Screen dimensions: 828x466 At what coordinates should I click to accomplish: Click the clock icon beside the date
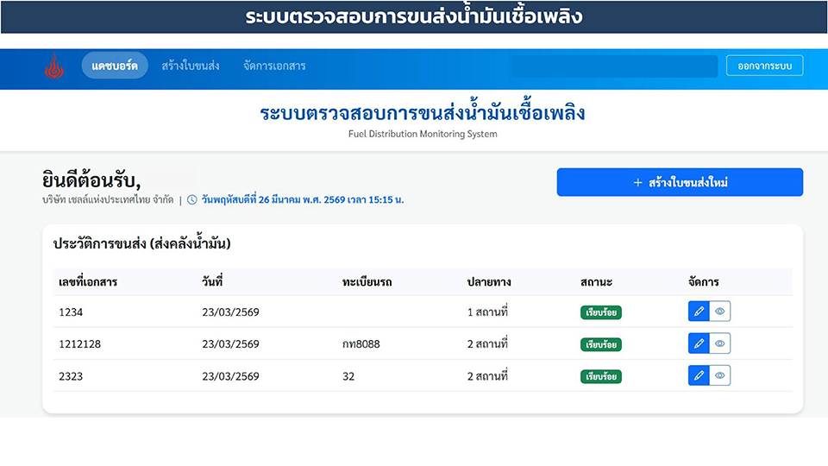point(192,199)
